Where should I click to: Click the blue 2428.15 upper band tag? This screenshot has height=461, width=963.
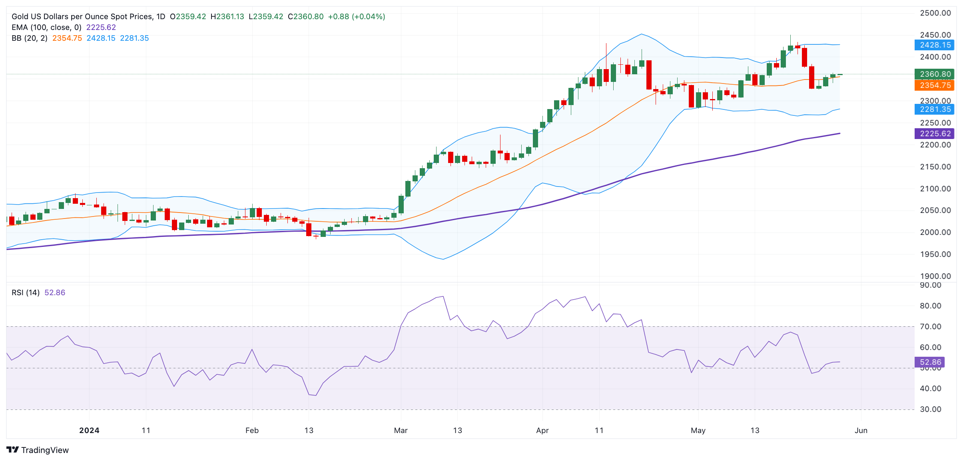934,45
